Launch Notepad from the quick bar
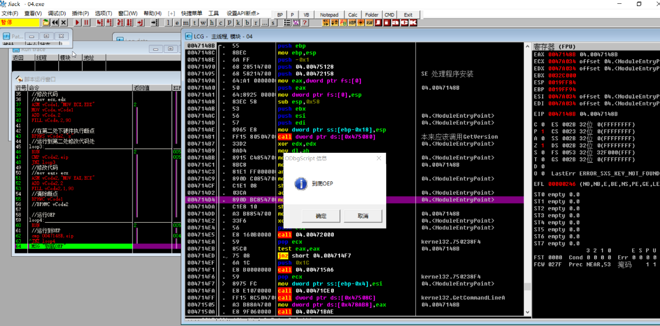 [329, 15]
